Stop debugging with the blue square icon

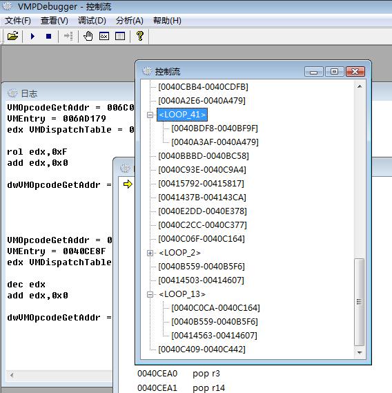point(48,37)
